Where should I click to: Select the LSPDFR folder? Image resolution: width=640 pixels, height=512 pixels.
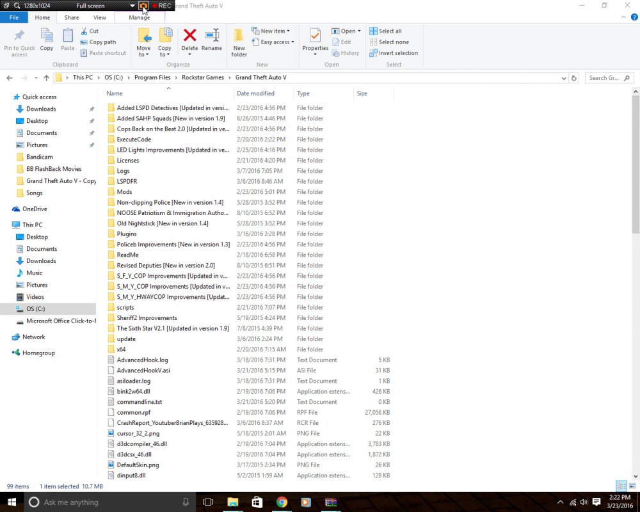tap(127, 181)
